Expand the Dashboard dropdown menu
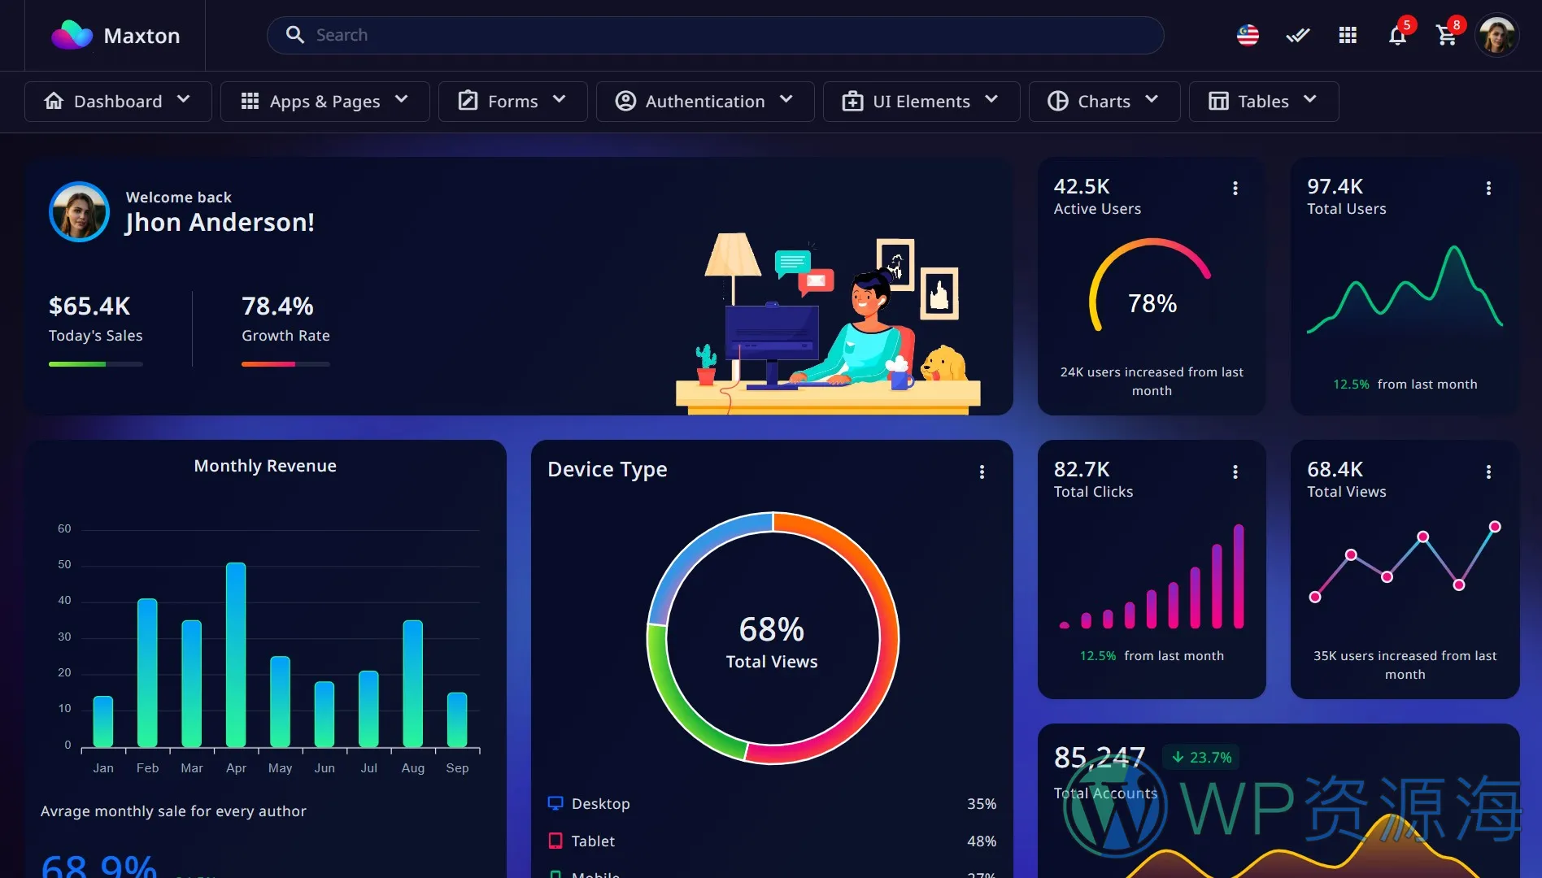 (118, 102)
